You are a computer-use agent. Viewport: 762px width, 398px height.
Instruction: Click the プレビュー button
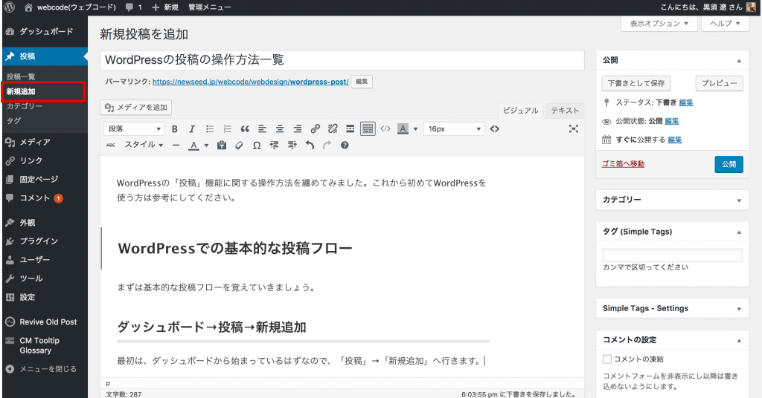click(720, 83)
